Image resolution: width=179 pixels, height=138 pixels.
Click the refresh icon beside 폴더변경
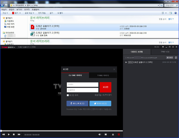176,58
